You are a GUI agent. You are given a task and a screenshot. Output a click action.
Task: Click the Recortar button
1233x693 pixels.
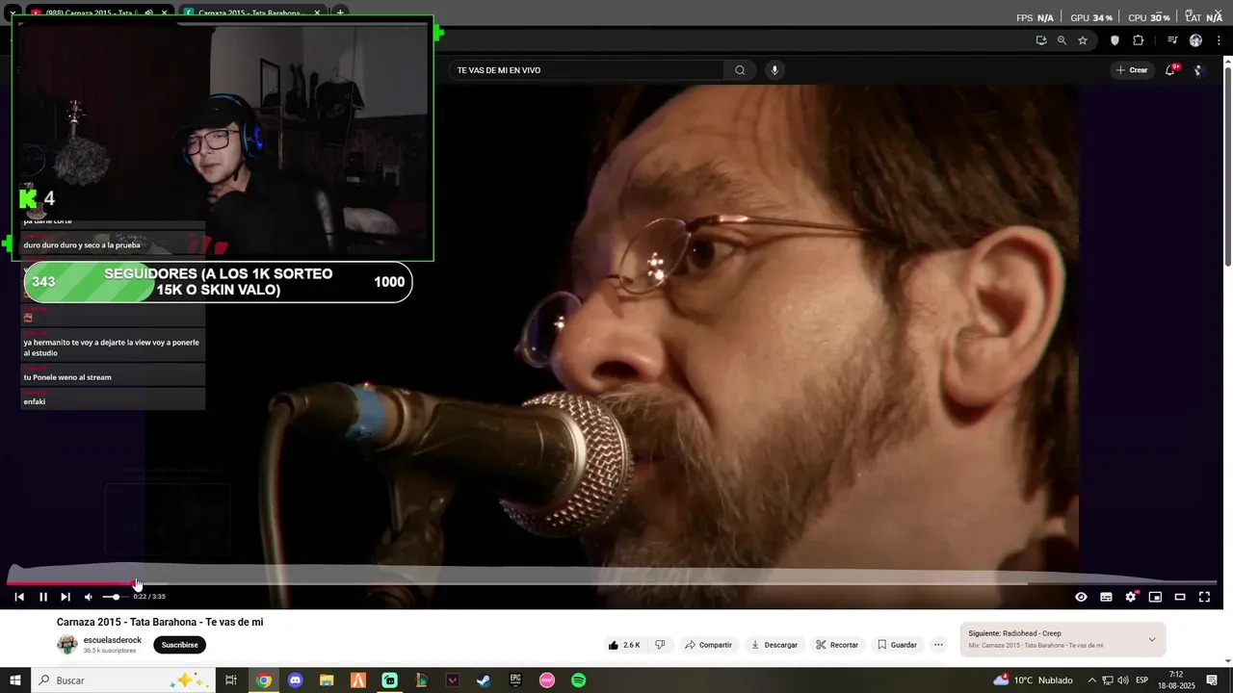(x=837, y=645)
